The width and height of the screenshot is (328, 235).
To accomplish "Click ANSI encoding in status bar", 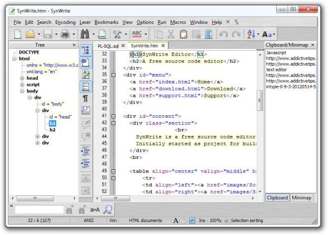I will tap(88, 221).
